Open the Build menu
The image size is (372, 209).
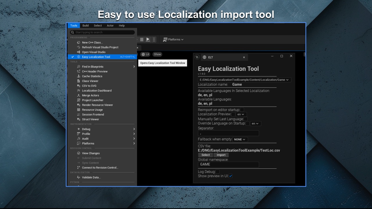(x=85, y=26)
